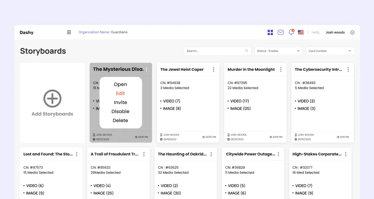Click the Storyboards page heading

(x=43, y=51)
